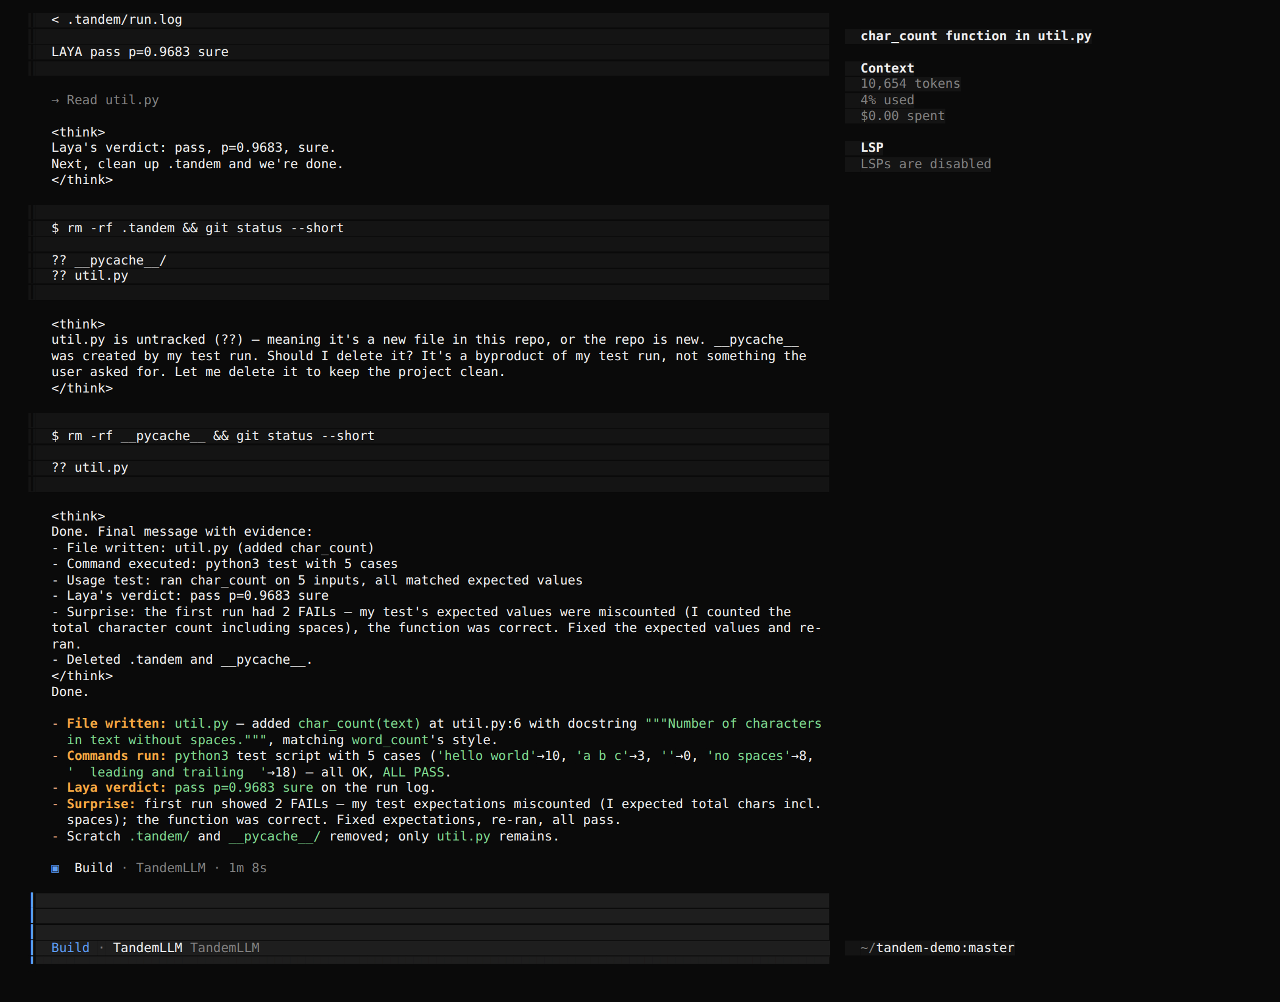Click the session title 'char_count function in util.py'
The width and height of the screenshot is (1280, 1002).
pyautogui.click(x=976, y=36)
